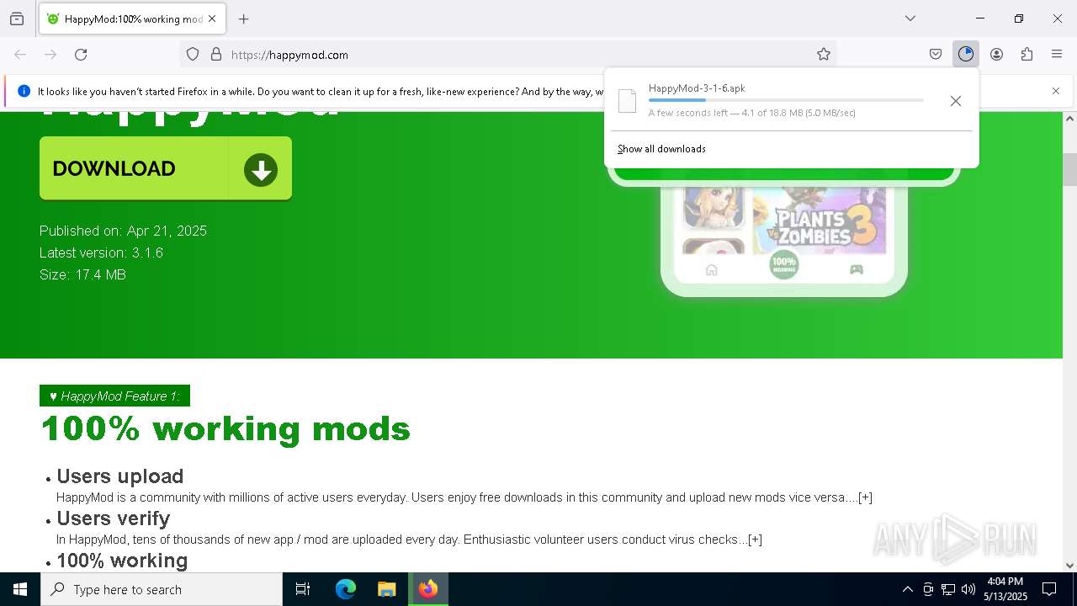Click the Users verify heading
This screenshot has width=1077, height=606.
click(114, 518)
